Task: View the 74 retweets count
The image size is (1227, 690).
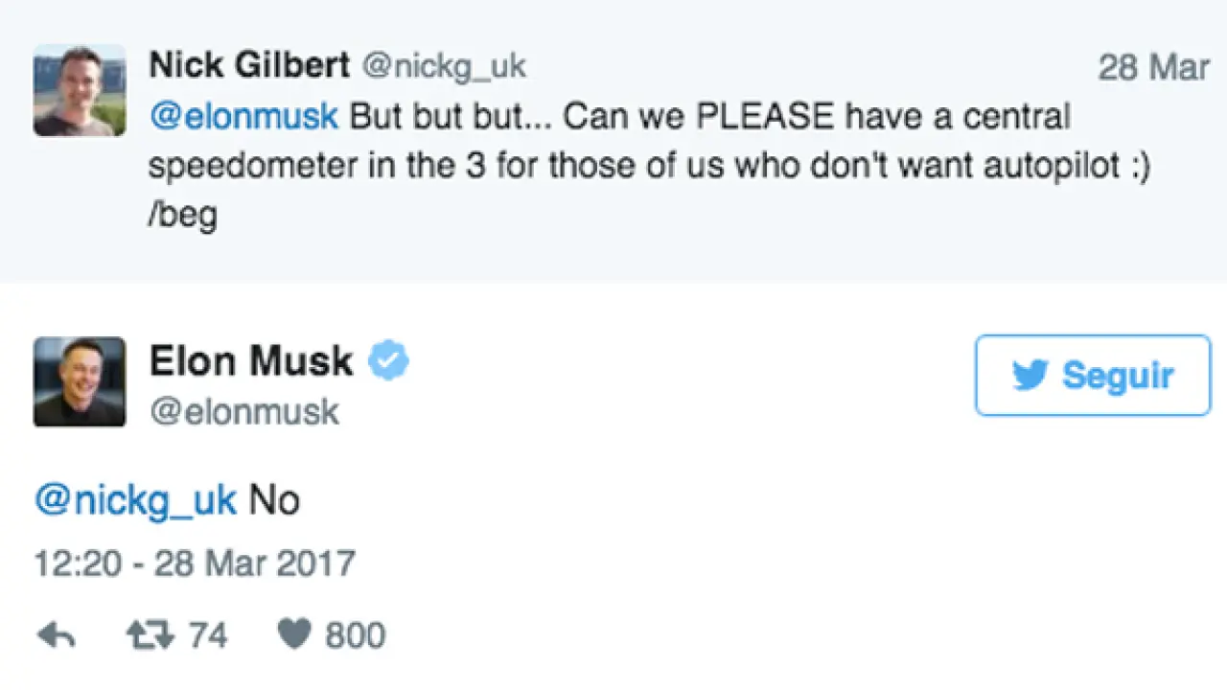Action: point(207,635)
